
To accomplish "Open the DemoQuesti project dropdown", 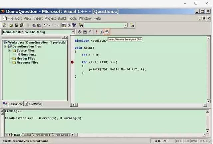I will 22,32.
